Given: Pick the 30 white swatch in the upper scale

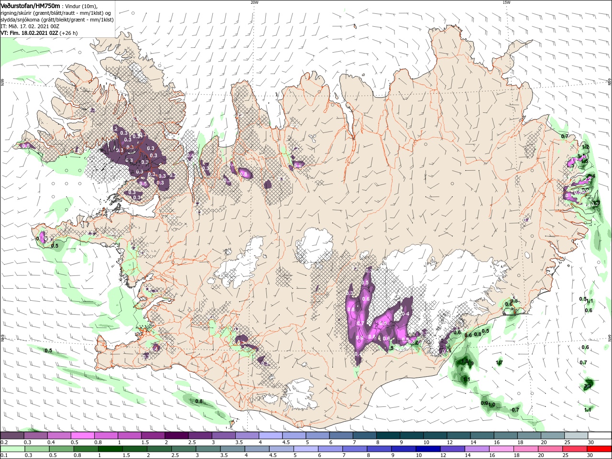Looking at the screenshot, I should [x=600, y=436].
